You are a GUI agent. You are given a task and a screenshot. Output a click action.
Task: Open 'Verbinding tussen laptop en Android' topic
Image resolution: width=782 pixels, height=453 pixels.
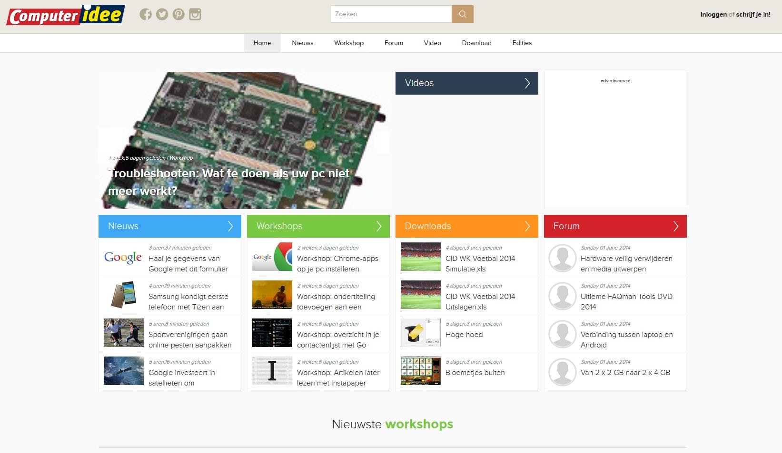[x=627, y=340]
